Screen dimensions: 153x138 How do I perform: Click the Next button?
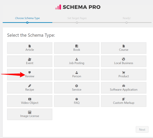click(x=142, y=129)
